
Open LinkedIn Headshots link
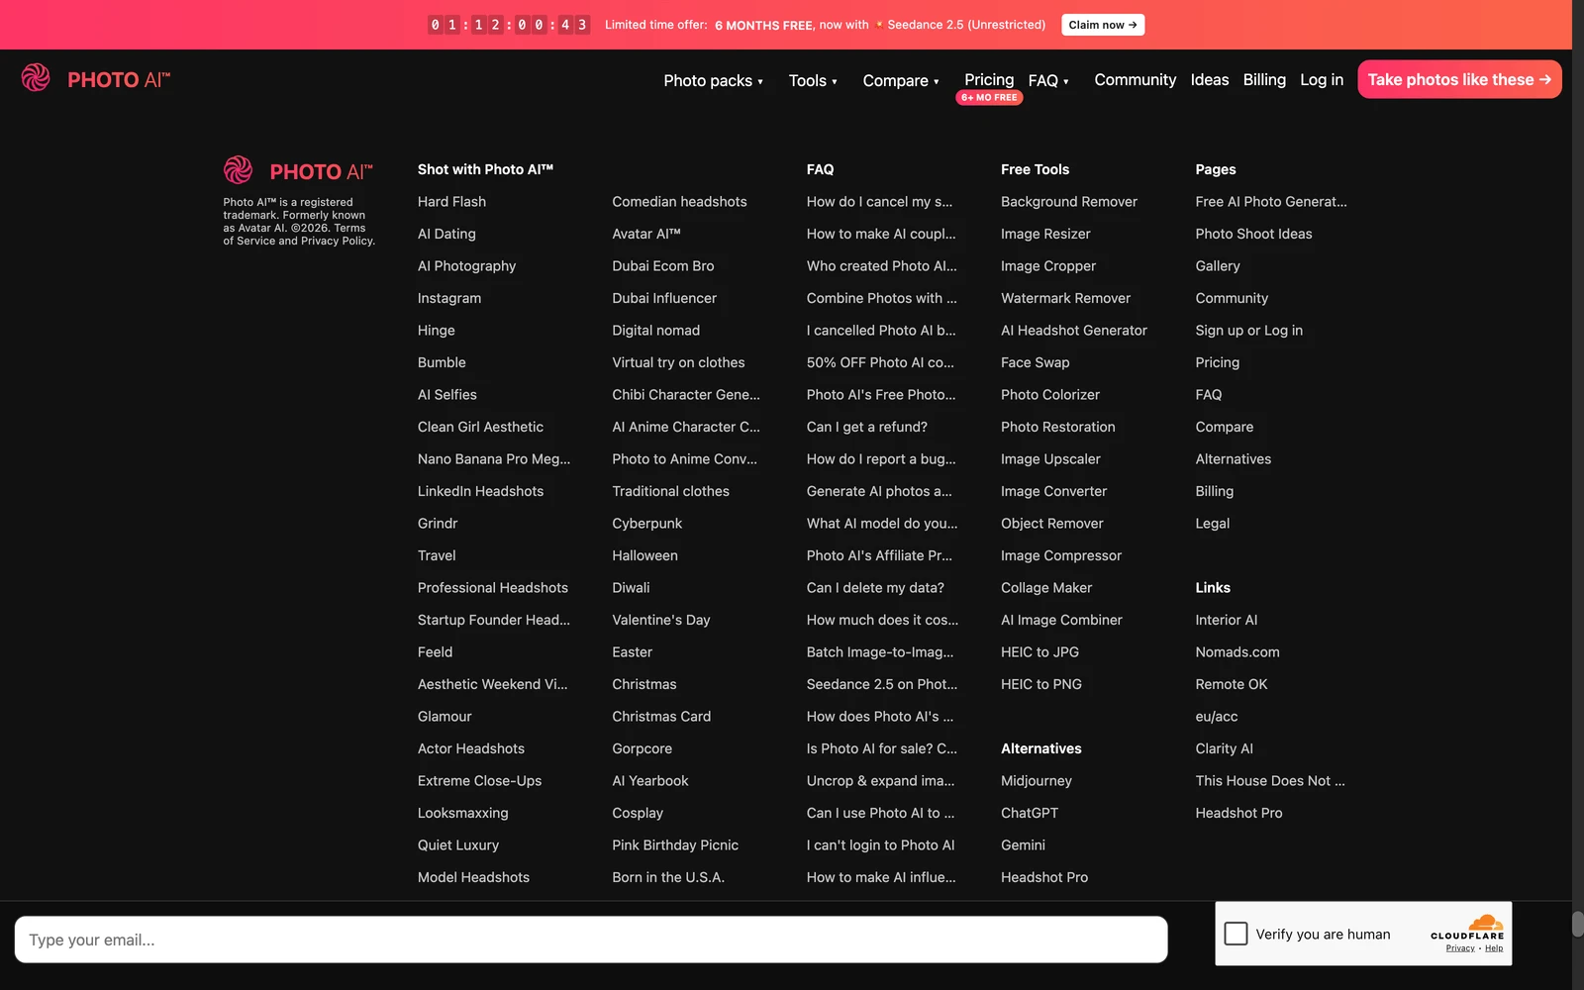[480, 491]
